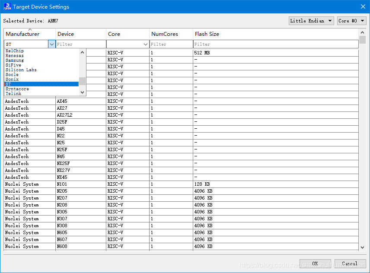Click the table vertical scrollbar thumb
370x273 pixels.
pos(363,40)
